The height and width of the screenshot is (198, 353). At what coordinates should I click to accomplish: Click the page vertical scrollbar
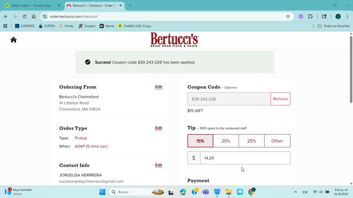[351, 70]
